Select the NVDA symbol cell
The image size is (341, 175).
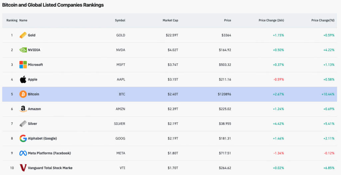pos(121,50)
